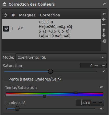Click the Luminosité value field
The height and width of the screenshot is (115, 109).
coord(84,103)
